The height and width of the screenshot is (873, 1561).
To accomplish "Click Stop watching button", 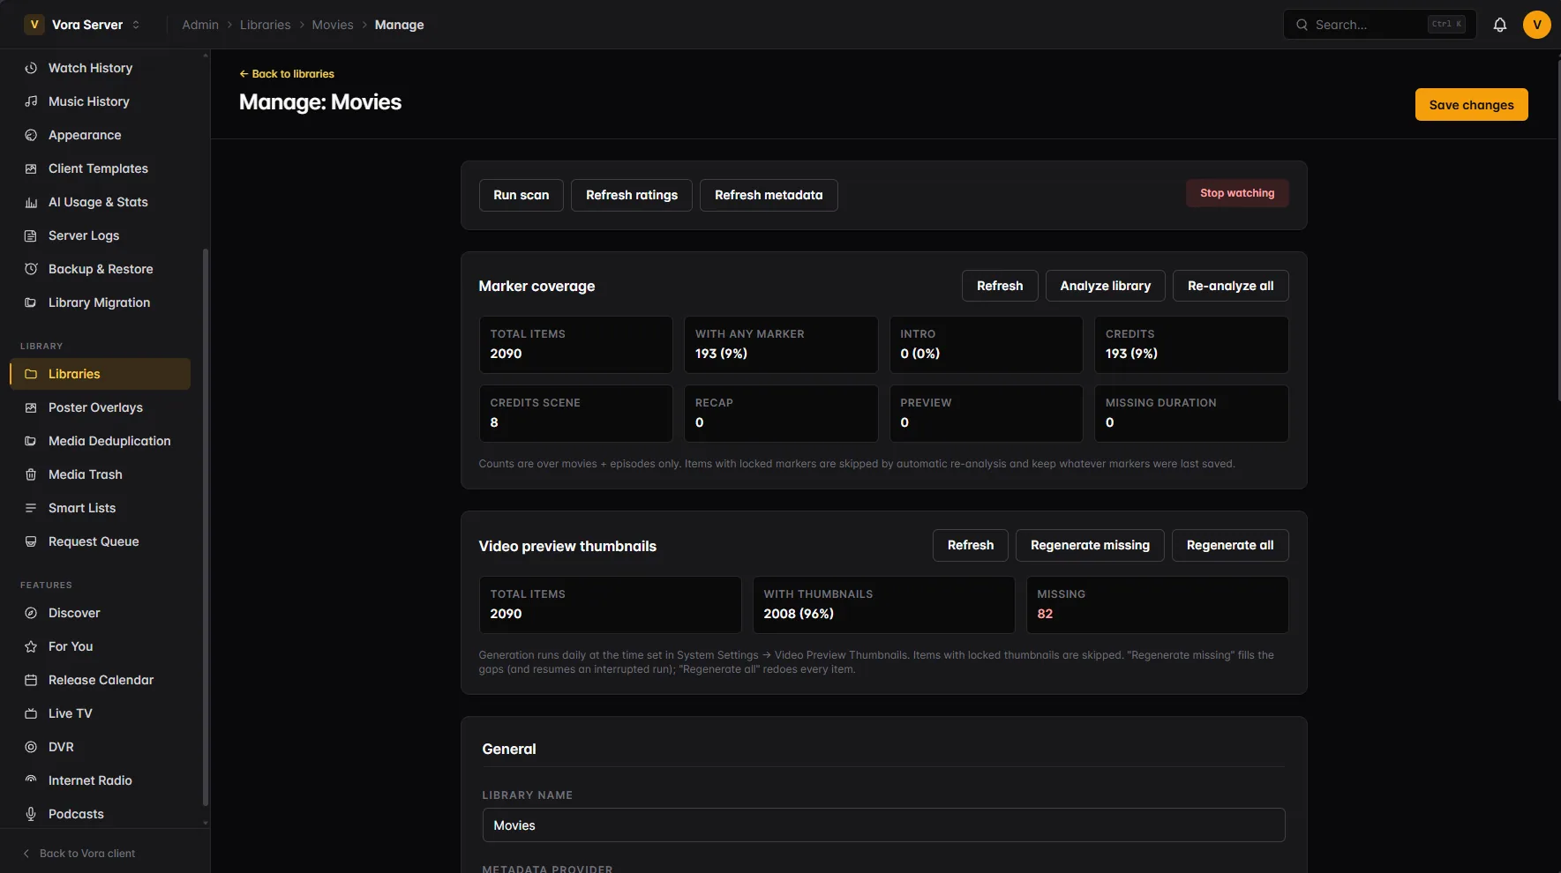I will (1237, 193).
